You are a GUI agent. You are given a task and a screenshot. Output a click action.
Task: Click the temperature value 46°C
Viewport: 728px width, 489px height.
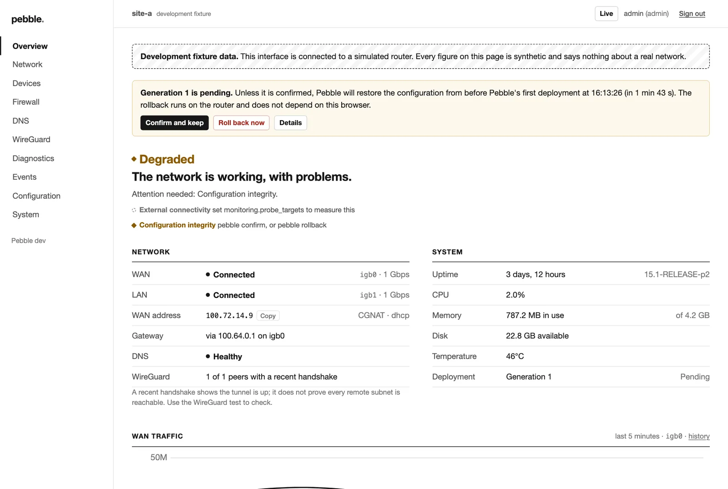(515, 356)
